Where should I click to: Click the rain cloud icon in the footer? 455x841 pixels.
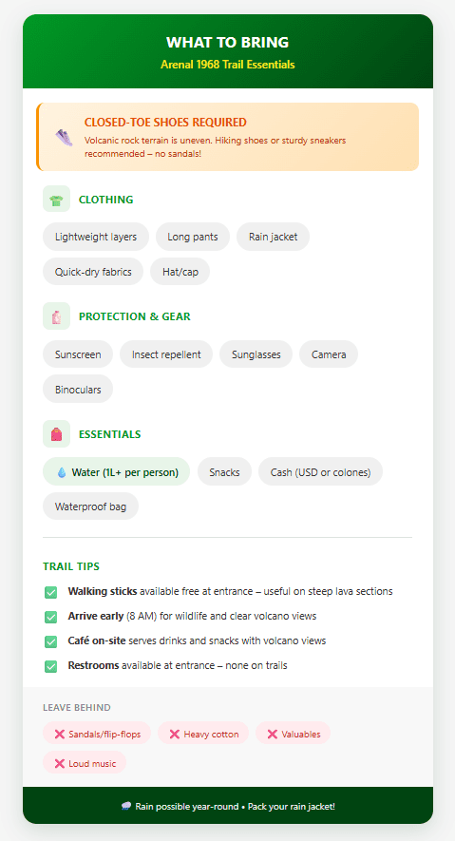point(126,806)
